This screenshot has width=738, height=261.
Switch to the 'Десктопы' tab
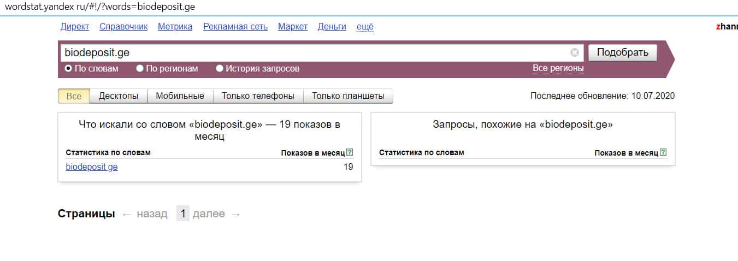[x=119, y=96]
